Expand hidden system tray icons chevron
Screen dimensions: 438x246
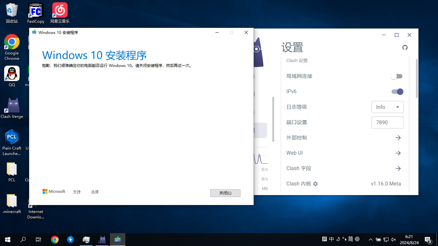click(x=371, y=240)
